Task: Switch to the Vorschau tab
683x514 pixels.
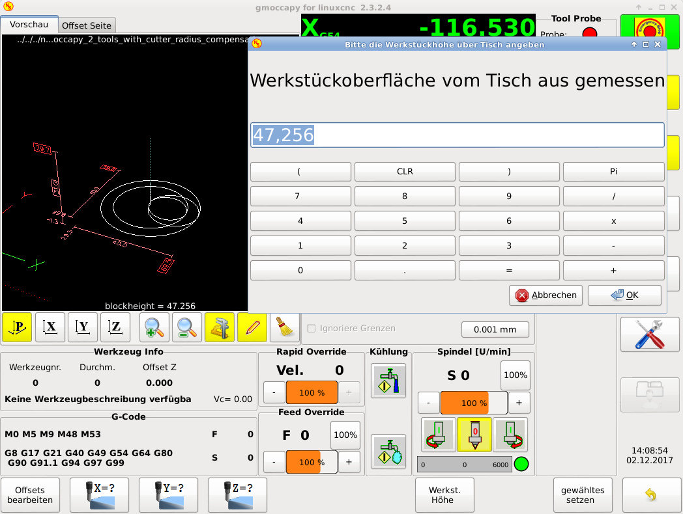Action: [x=29, y=24]
